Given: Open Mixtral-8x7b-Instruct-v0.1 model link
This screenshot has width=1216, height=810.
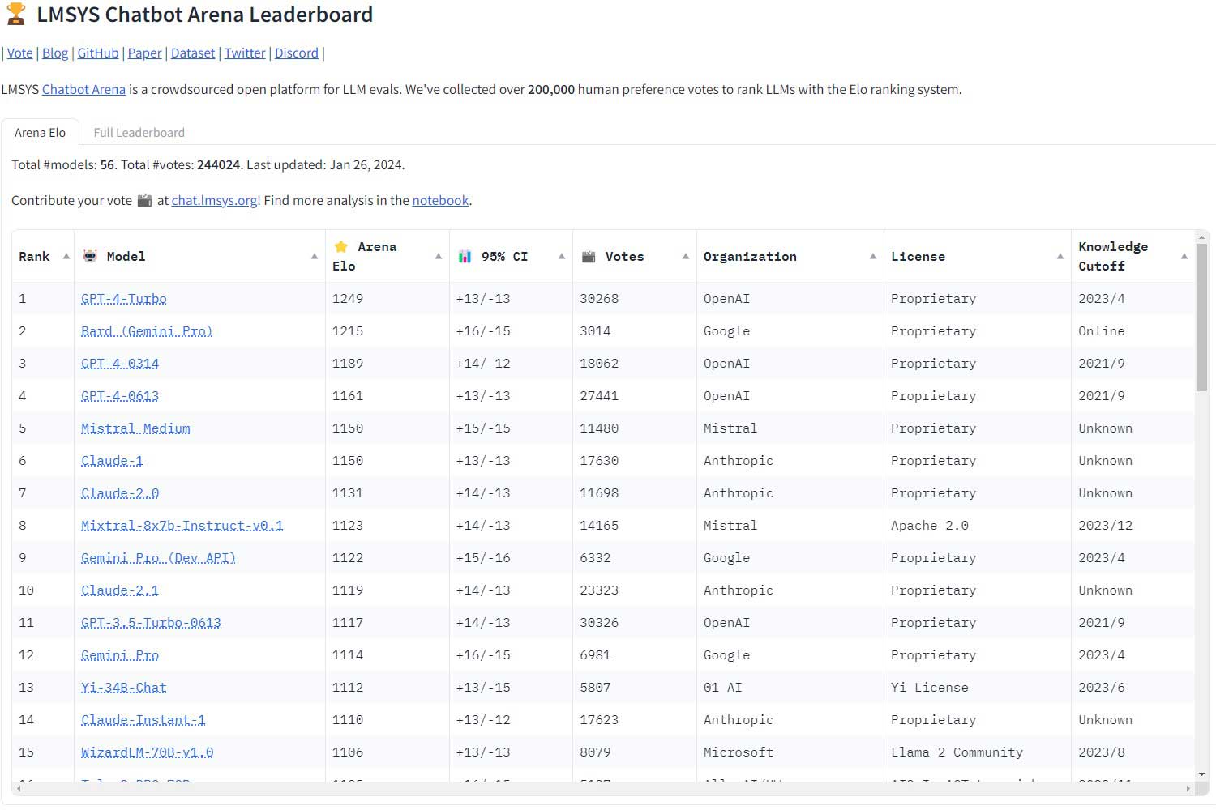Looking at the screenshot, I should (x=182, y=526).
